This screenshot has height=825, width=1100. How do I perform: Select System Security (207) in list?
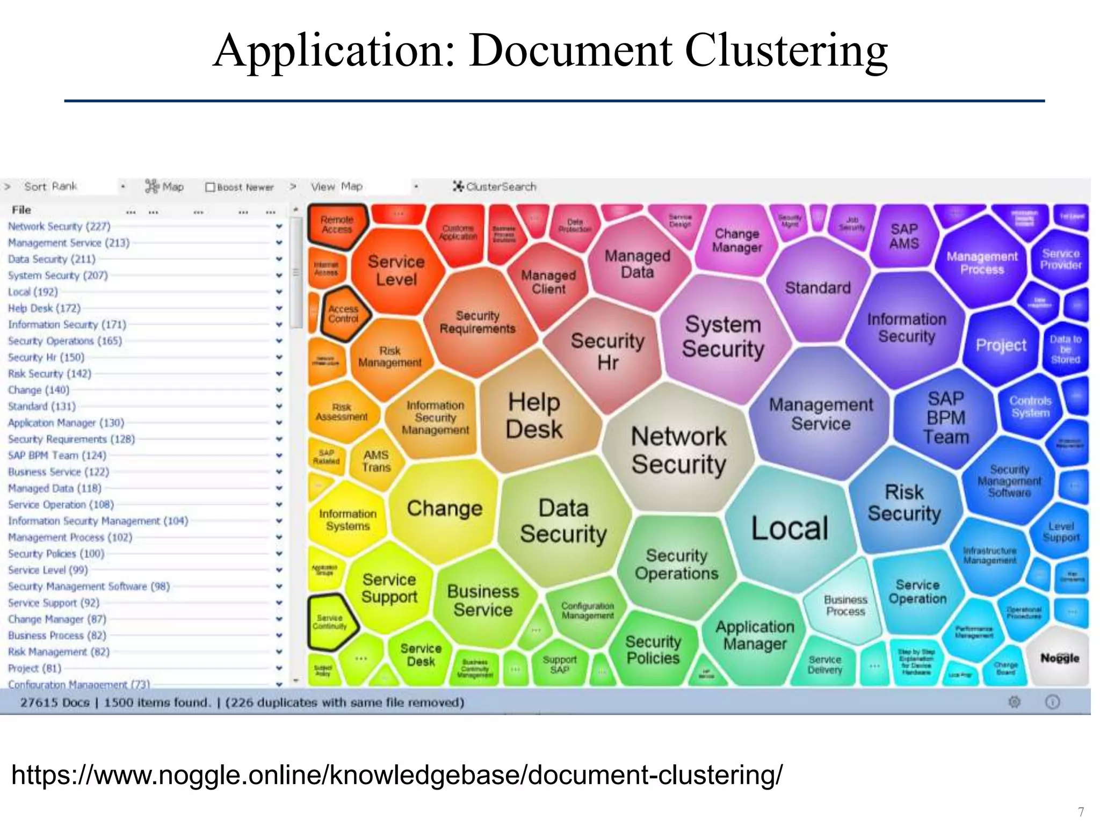[58, 276]
